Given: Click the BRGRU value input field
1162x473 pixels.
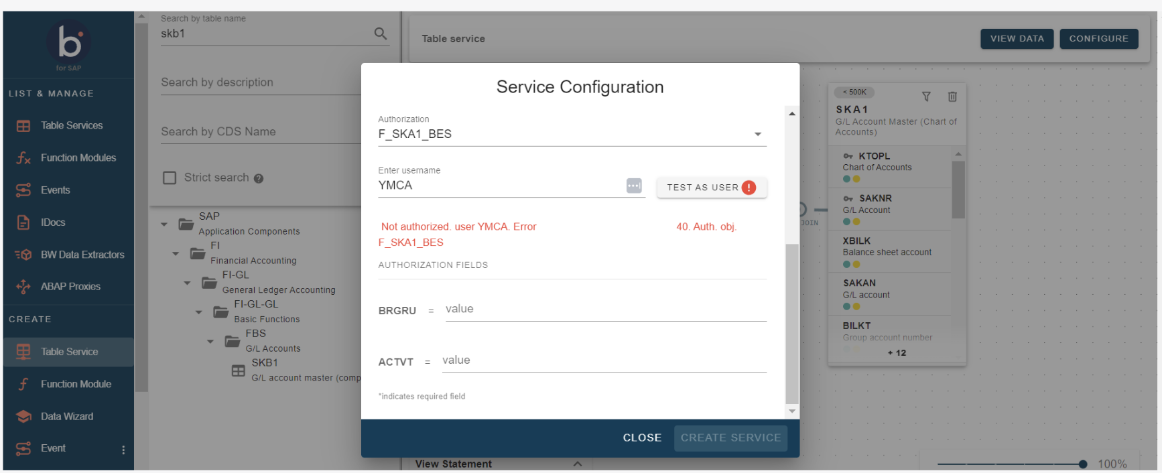Looking at the screenshot, I should coord(605,310).
